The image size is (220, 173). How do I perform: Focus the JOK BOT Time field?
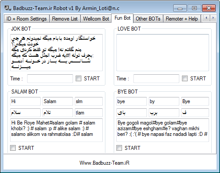pyautogui.click(x=50, y=79)
